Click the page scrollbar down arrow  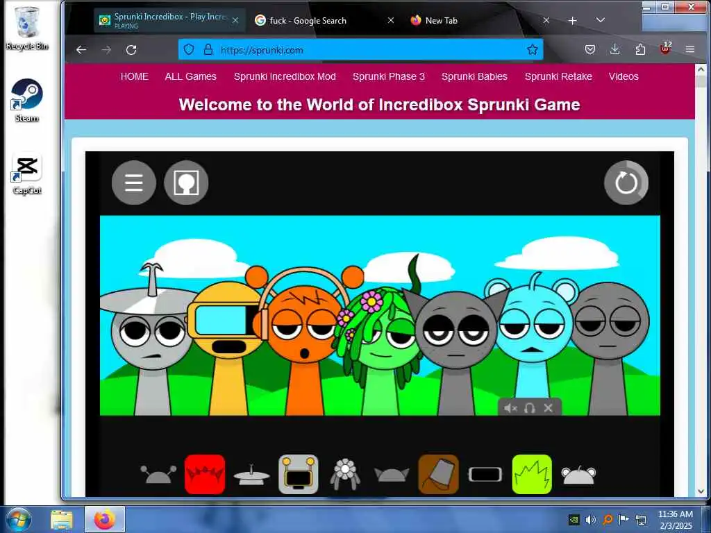point(701,491)
